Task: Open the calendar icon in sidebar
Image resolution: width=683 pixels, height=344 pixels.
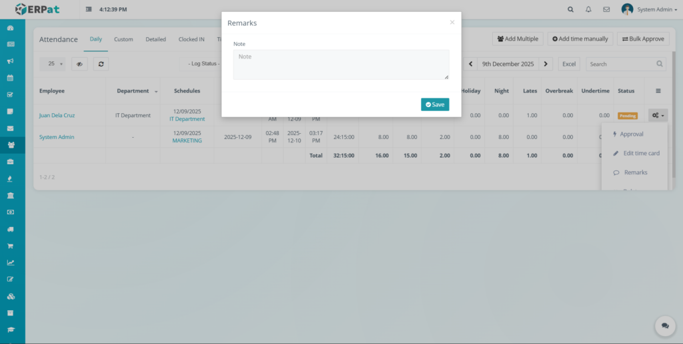Action: pos(11,79)
